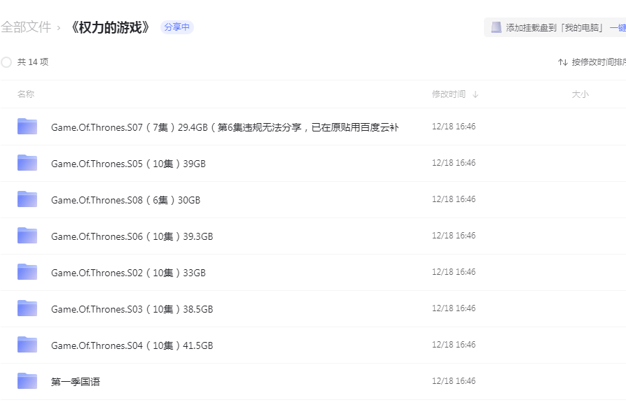The image size is (626, 407).
Task: Click the 一键 quick-add link
Action: [x=618, y=27]
